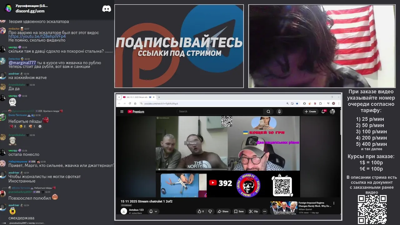Click the round Farhad logo in the video
The width and height of the screenshot is (400, 225).
tap(248, 185)
